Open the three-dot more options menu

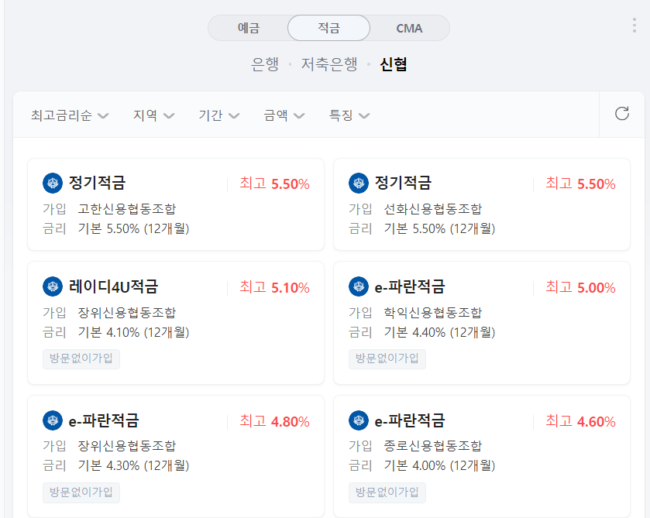(635, 26)
